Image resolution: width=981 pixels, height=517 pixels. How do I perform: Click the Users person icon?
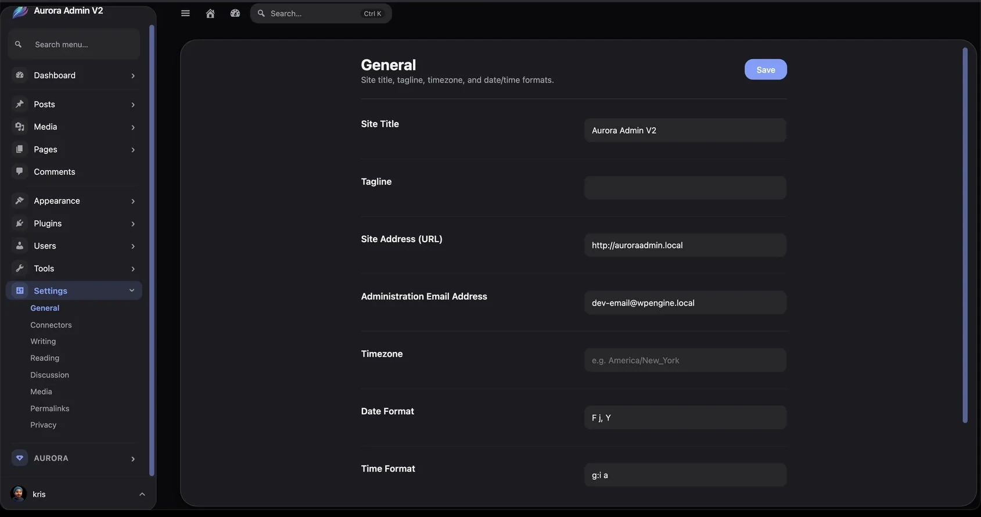(x=20, y=246)
